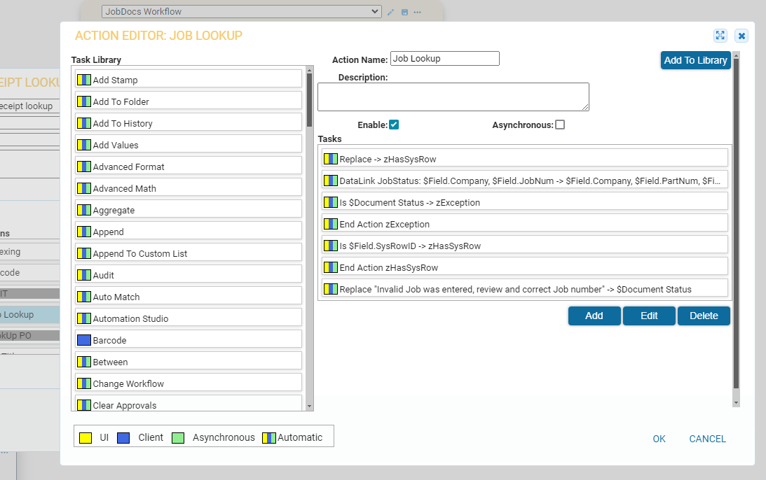Select the Auto Match library row
Image resolution: width=766 pixels, height=480 pixels.
coord(189,297)
